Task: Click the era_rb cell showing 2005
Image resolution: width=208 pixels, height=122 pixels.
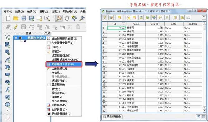Action: (x=155, y=50)
